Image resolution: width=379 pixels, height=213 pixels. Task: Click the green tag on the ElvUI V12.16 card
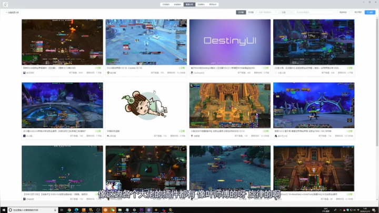click(x=182, y=68)
